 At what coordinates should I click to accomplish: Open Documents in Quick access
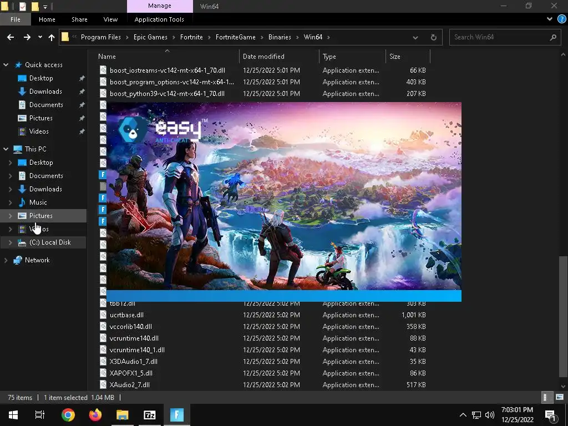[46, 105]
